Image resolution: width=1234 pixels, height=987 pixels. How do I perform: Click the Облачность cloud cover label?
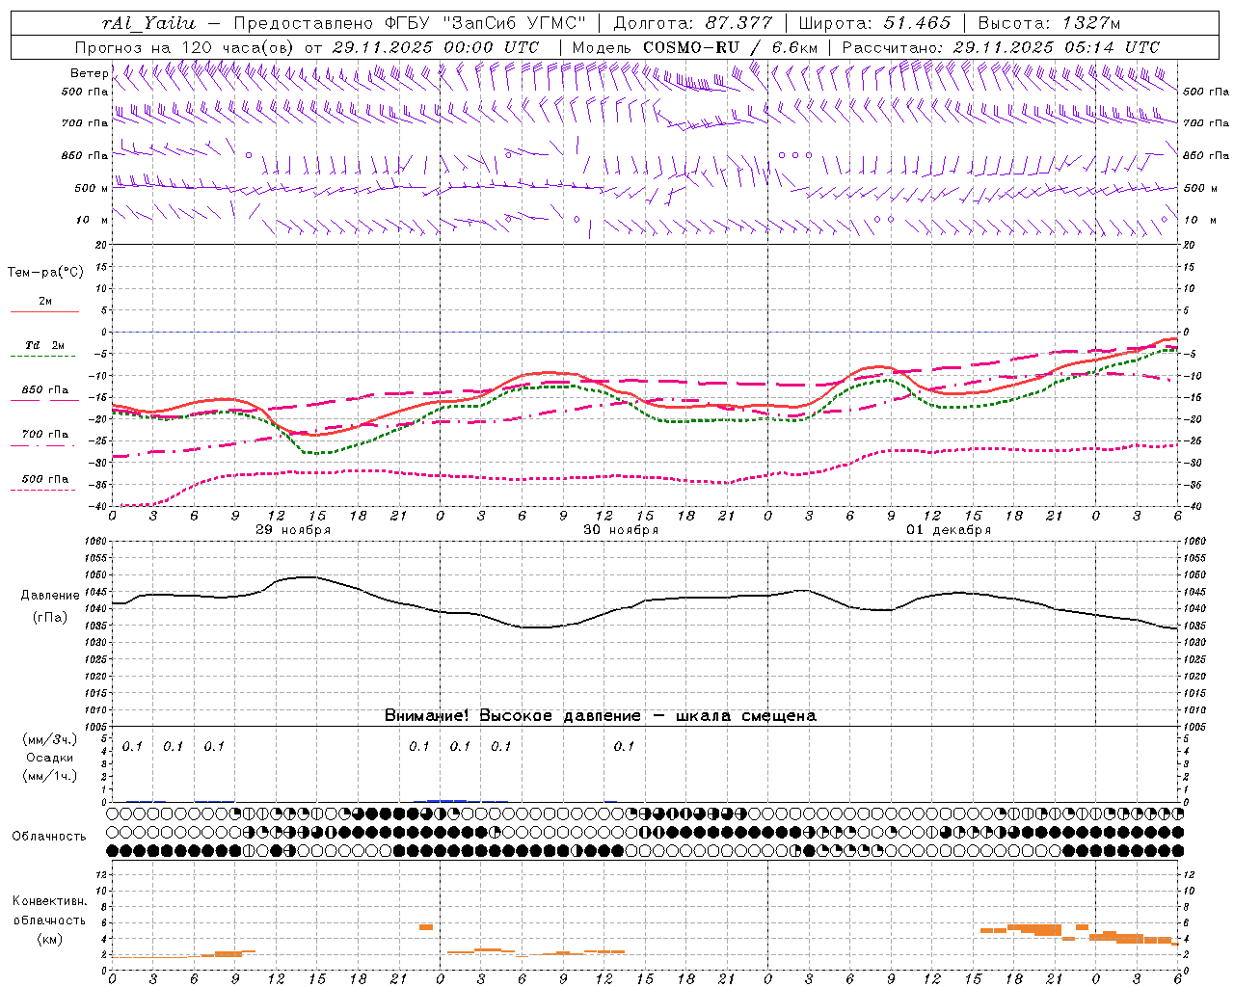[x=49, y=837]
